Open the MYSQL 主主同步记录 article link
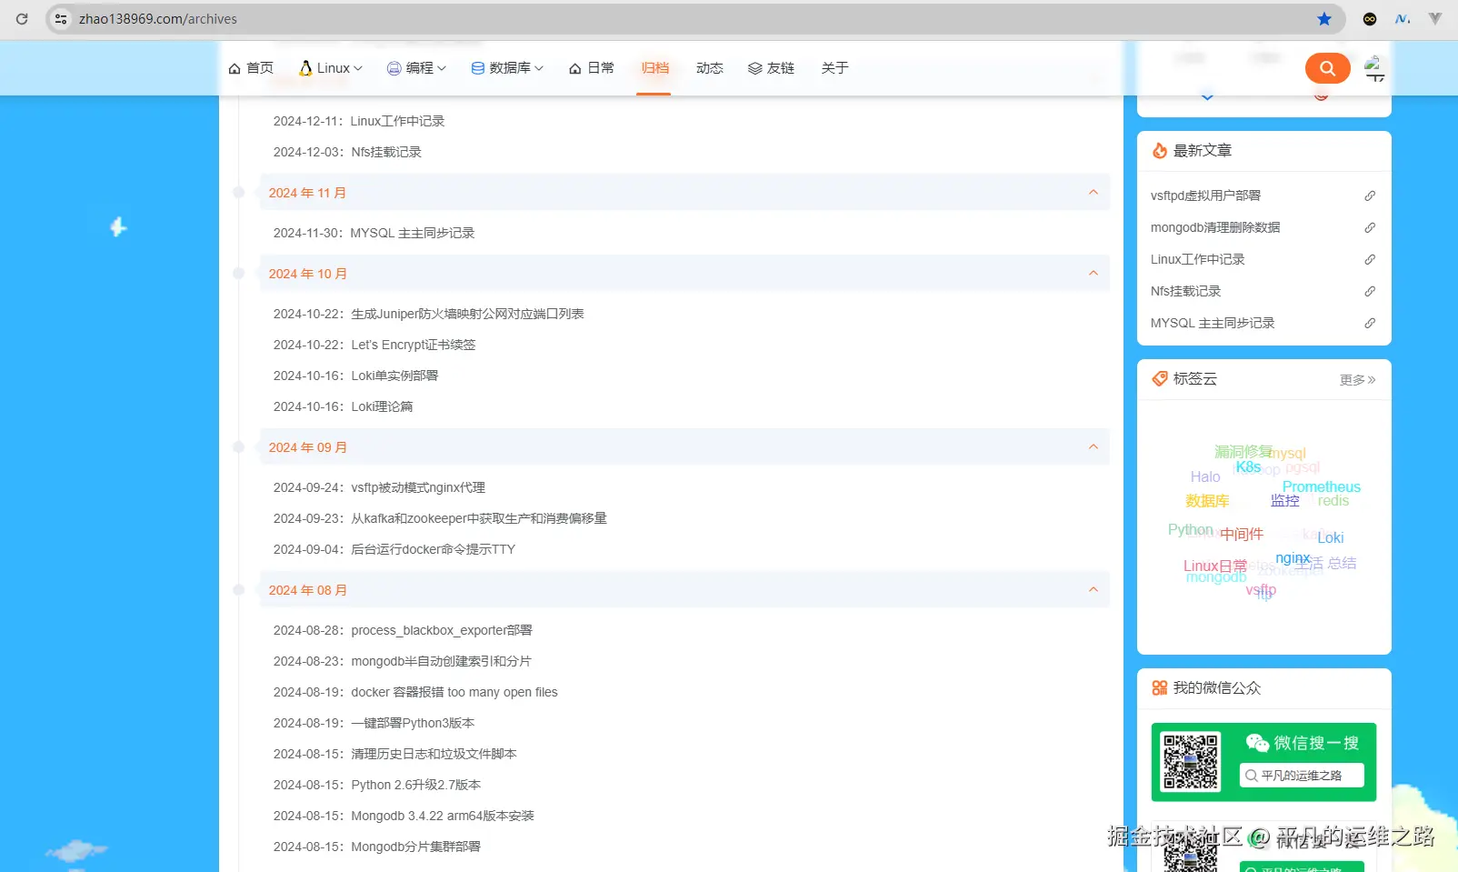This screenshot has height=872, width=1458. (x=1213, y=322)
